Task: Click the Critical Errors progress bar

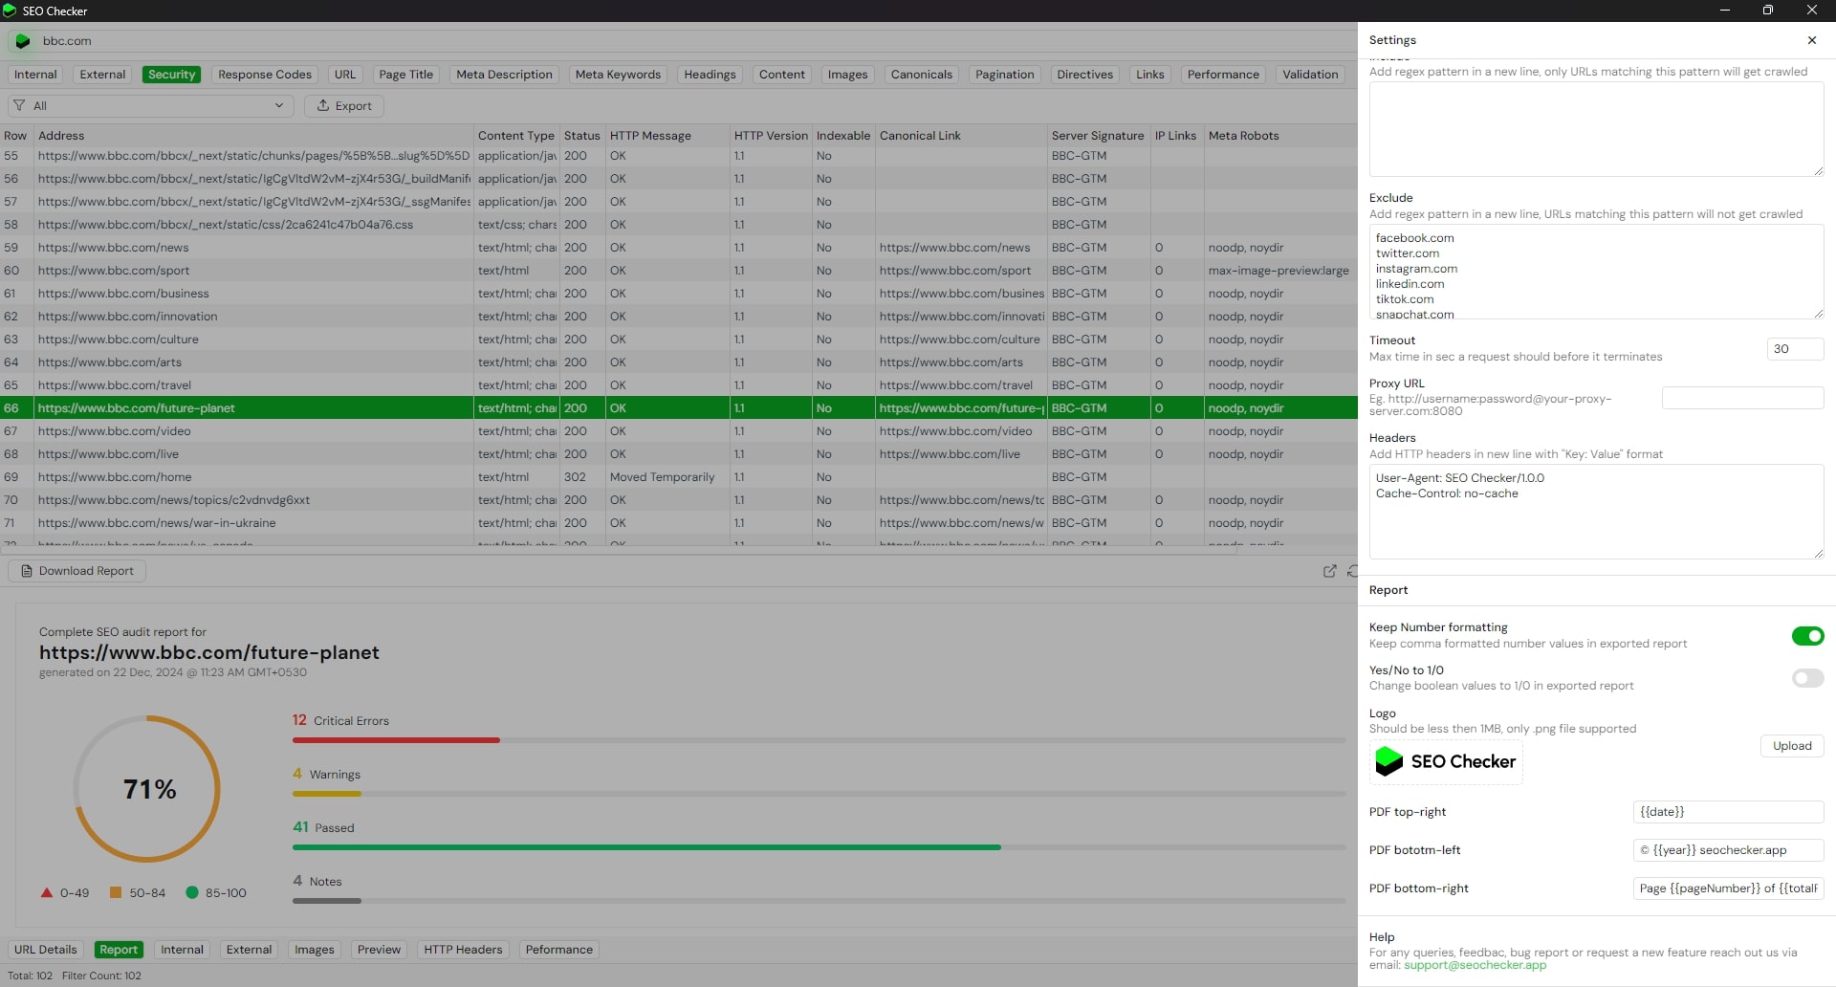Action: (x=820, y=740)
